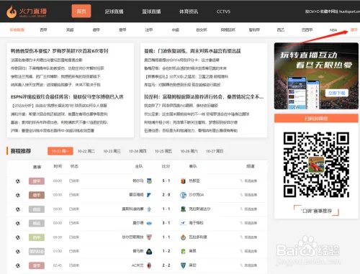Click the 毕尔巴鄂竞技 team crest
Viewport: 360px width, 274px height.
(149, 237)
